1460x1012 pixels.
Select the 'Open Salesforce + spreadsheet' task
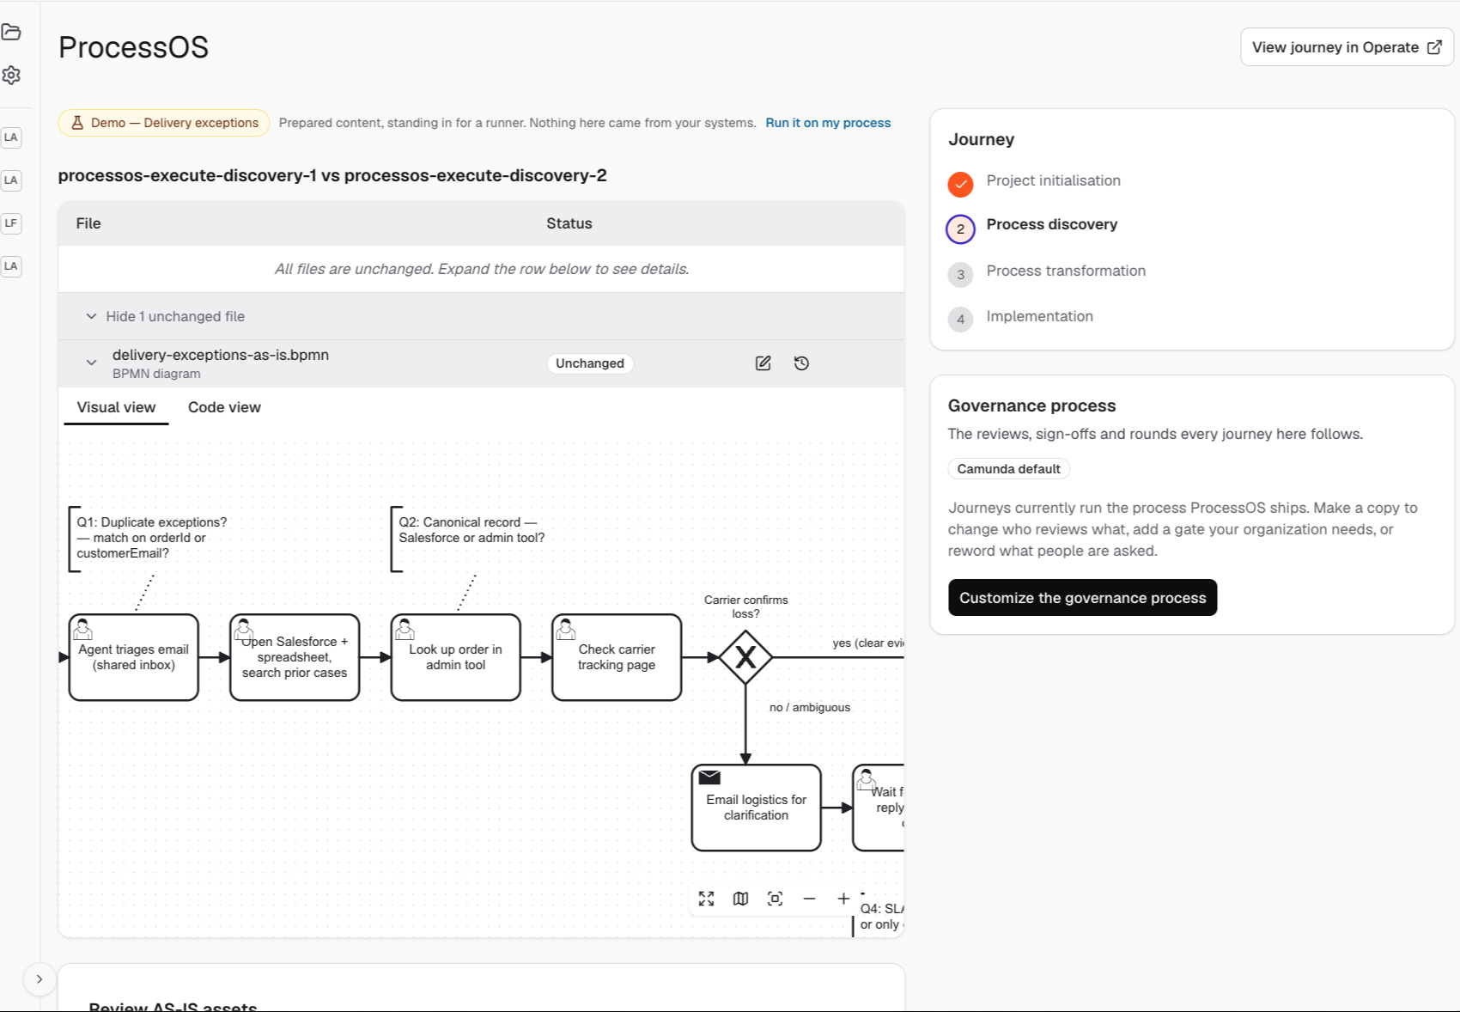coord(295,657)
